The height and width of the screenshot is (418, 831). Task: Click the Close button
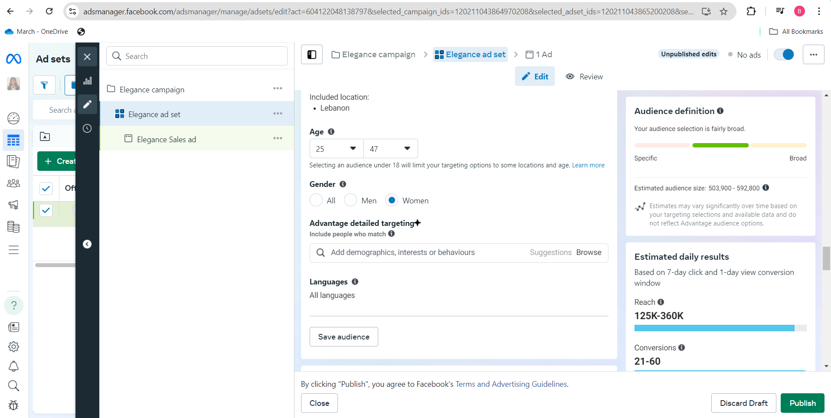pos(319,403)
